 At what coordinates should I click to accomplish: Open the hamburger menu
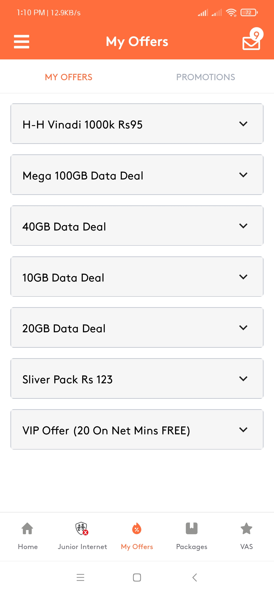[x=22, y=42]
